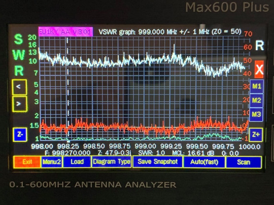The width and height of the screenshot is (274, 205).
Task: Tap the red X reactance button
Action: pos(259,69)
